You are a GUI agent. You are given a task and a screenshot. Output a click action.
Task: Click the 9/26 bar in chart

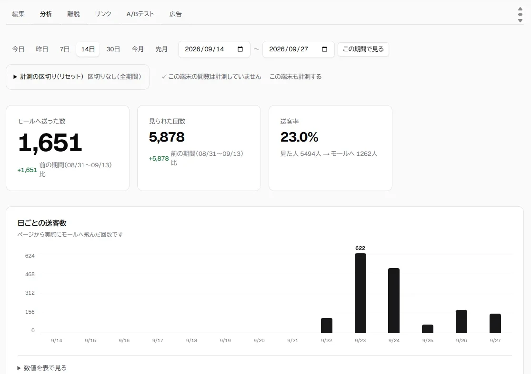pyautogui.click(x=461, y=321)
